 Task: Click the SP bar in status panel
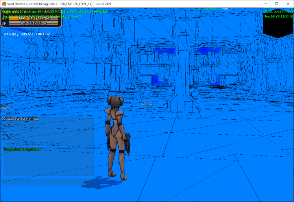[x=34, y=23]
